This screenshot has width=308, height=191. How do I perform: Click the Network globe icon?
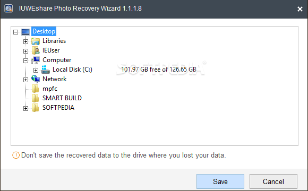pyautogui.click(x=36, y=79)
